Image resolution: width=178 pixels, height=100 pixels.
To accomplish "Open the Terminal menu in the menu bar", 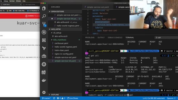I will [x=12, y=1].
